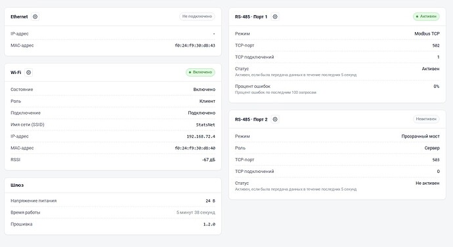Screen dimensions: 453x247
Task: Click the 'Имя сети (SSID)' label
Action: tap(28, 124)
